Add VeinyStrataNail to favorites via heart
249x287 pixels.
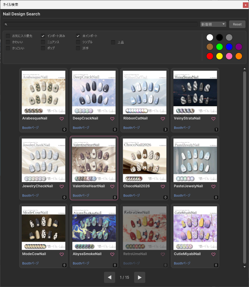[x=213, y=119]
